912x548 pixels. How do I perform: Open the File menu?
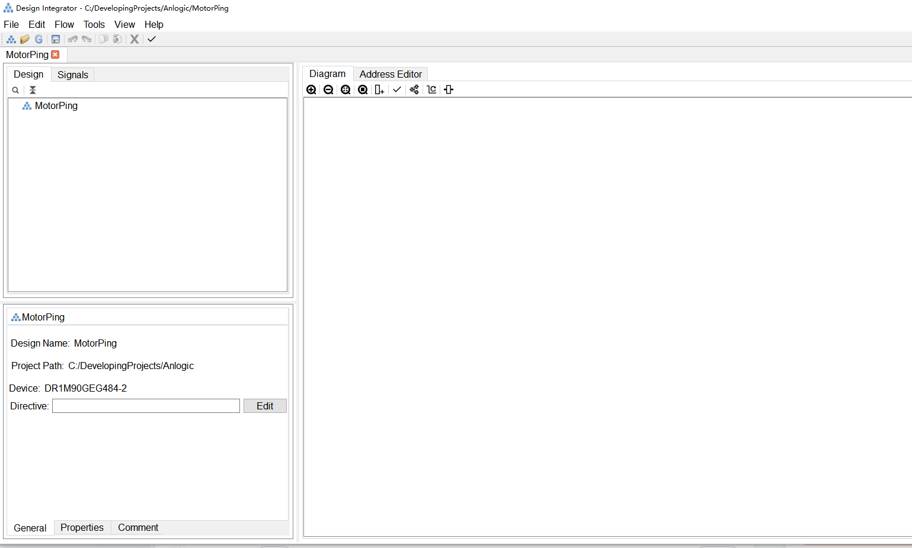tap(11, 24)
